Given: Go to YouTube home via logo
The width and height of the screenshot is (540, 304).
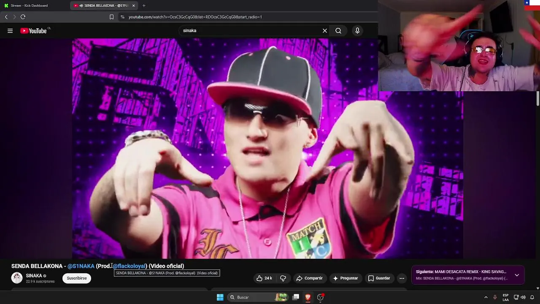Looking at the screenshot, I should pos(34,31).
